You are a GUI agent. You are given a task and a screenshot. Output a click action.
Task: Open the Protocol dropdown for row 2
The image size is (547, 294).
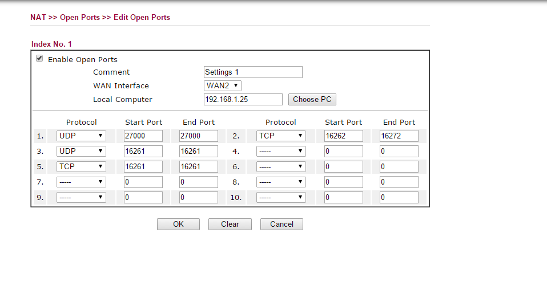(281, 136)
